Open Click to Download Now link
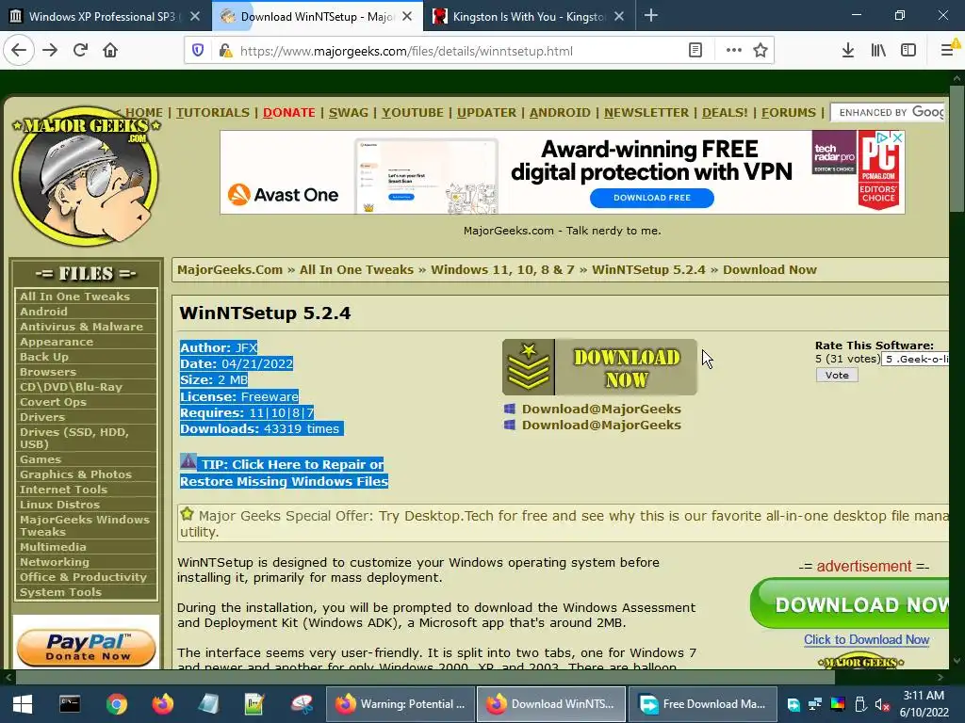The height and width of the screenshot is (723, 965). [867, 639]
